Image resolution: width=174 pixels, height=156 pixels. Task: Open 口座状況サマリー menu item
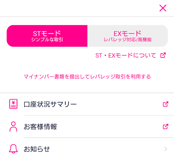[x=87, y=104]
